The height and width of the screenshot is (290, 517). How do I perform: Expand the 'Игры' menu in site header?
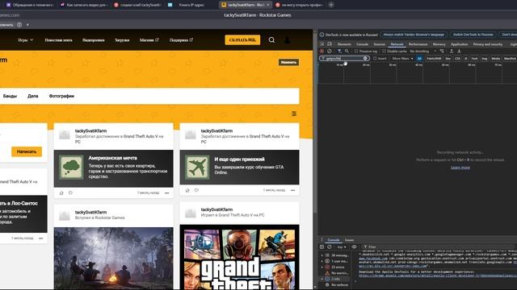pos(25,40)
